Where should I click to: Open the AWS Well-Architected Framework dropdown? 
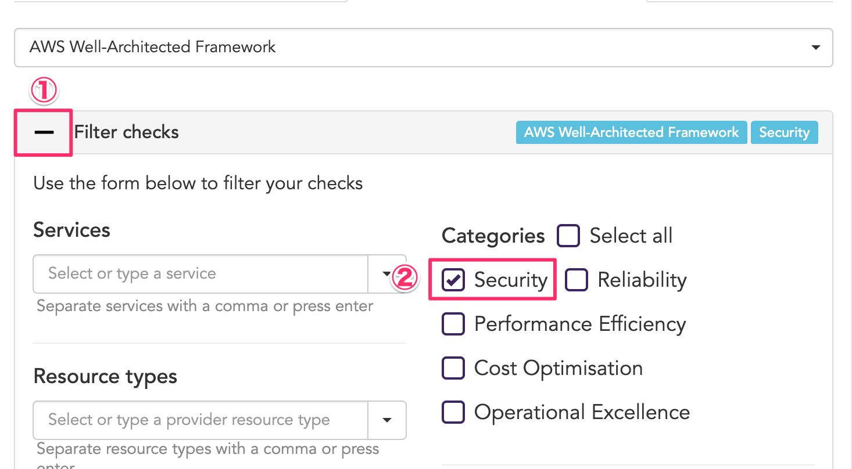tap(407, 47)
